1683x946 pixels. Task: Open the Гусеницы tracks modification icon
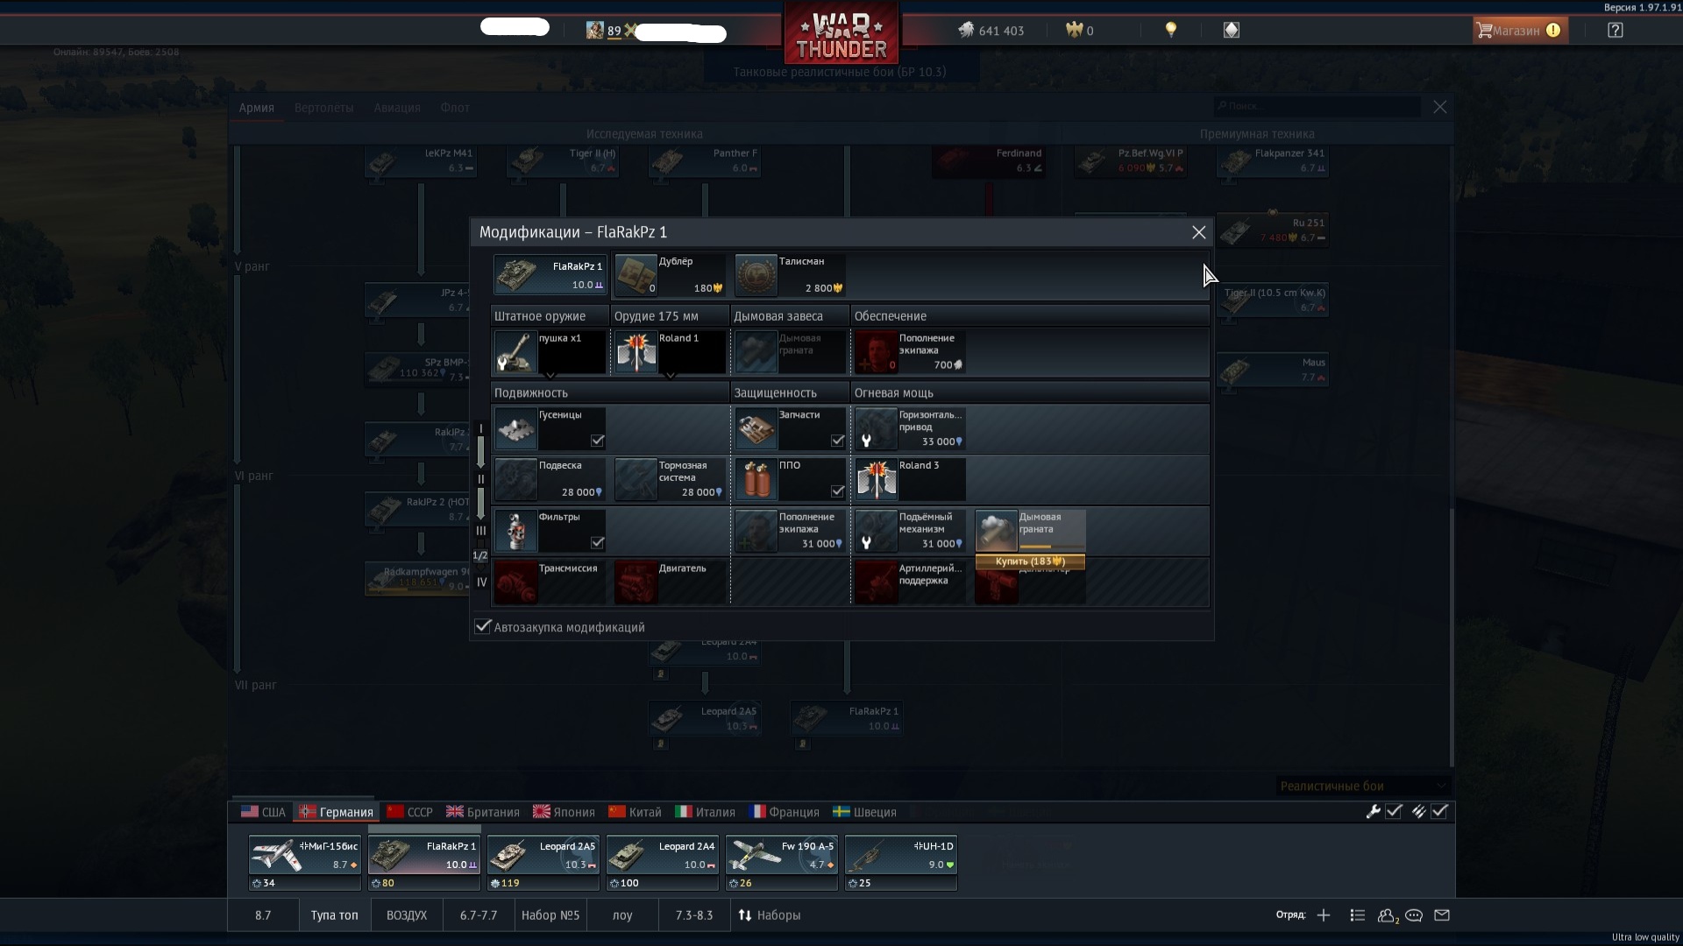tap(516, 429)
